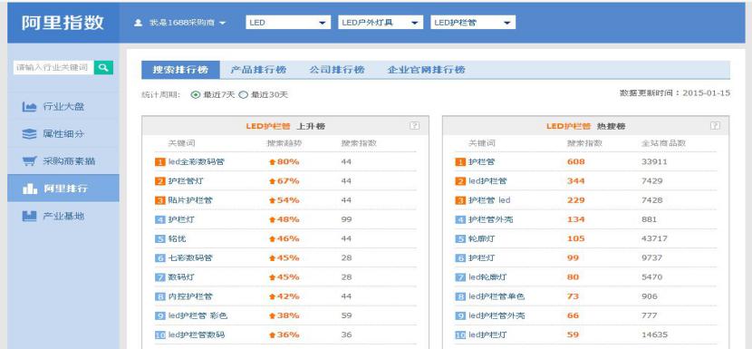
Task: Open 企业官网排行榜 tab
Action: click(427, 70)
